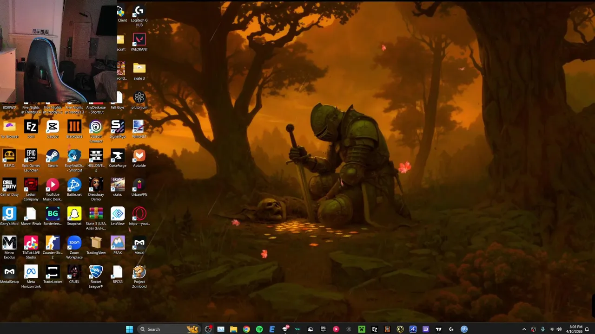The width and height of the screenshot is (595, 334).
Task: Open the CapCut desktop shortcut
Action: [x=53, y=129]
